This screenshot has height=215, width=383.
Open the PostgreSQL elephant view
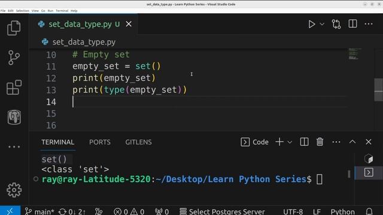[14, 117]
